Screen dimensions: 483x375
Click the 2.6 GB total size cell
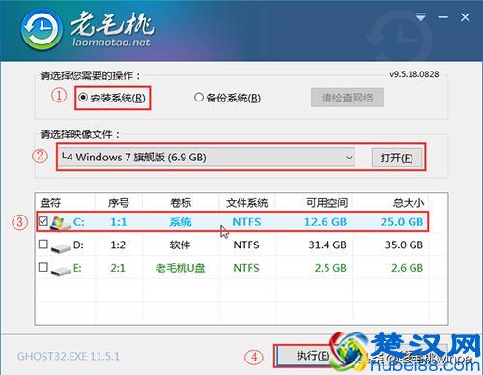(407, 268)
